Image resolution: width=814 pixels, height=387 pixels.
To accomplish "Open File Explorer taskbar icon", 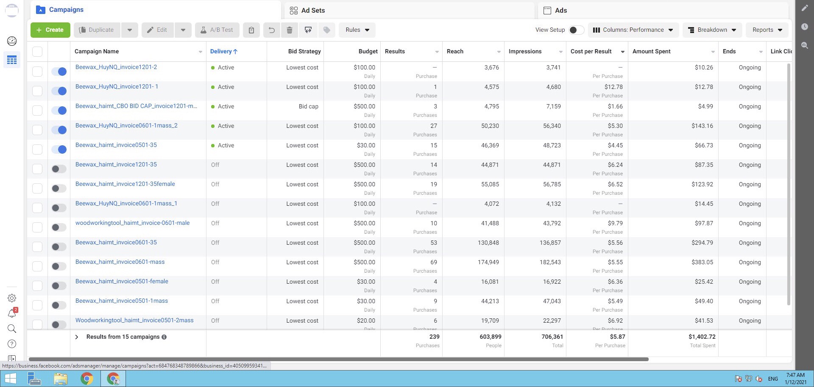I will click(x=61, y=379).
